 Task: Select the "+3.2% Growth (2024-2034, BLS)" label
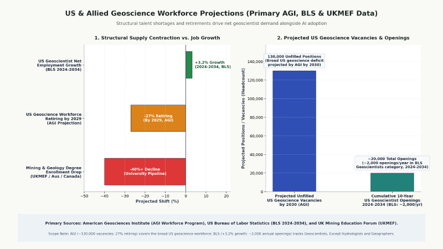(213, 65)
